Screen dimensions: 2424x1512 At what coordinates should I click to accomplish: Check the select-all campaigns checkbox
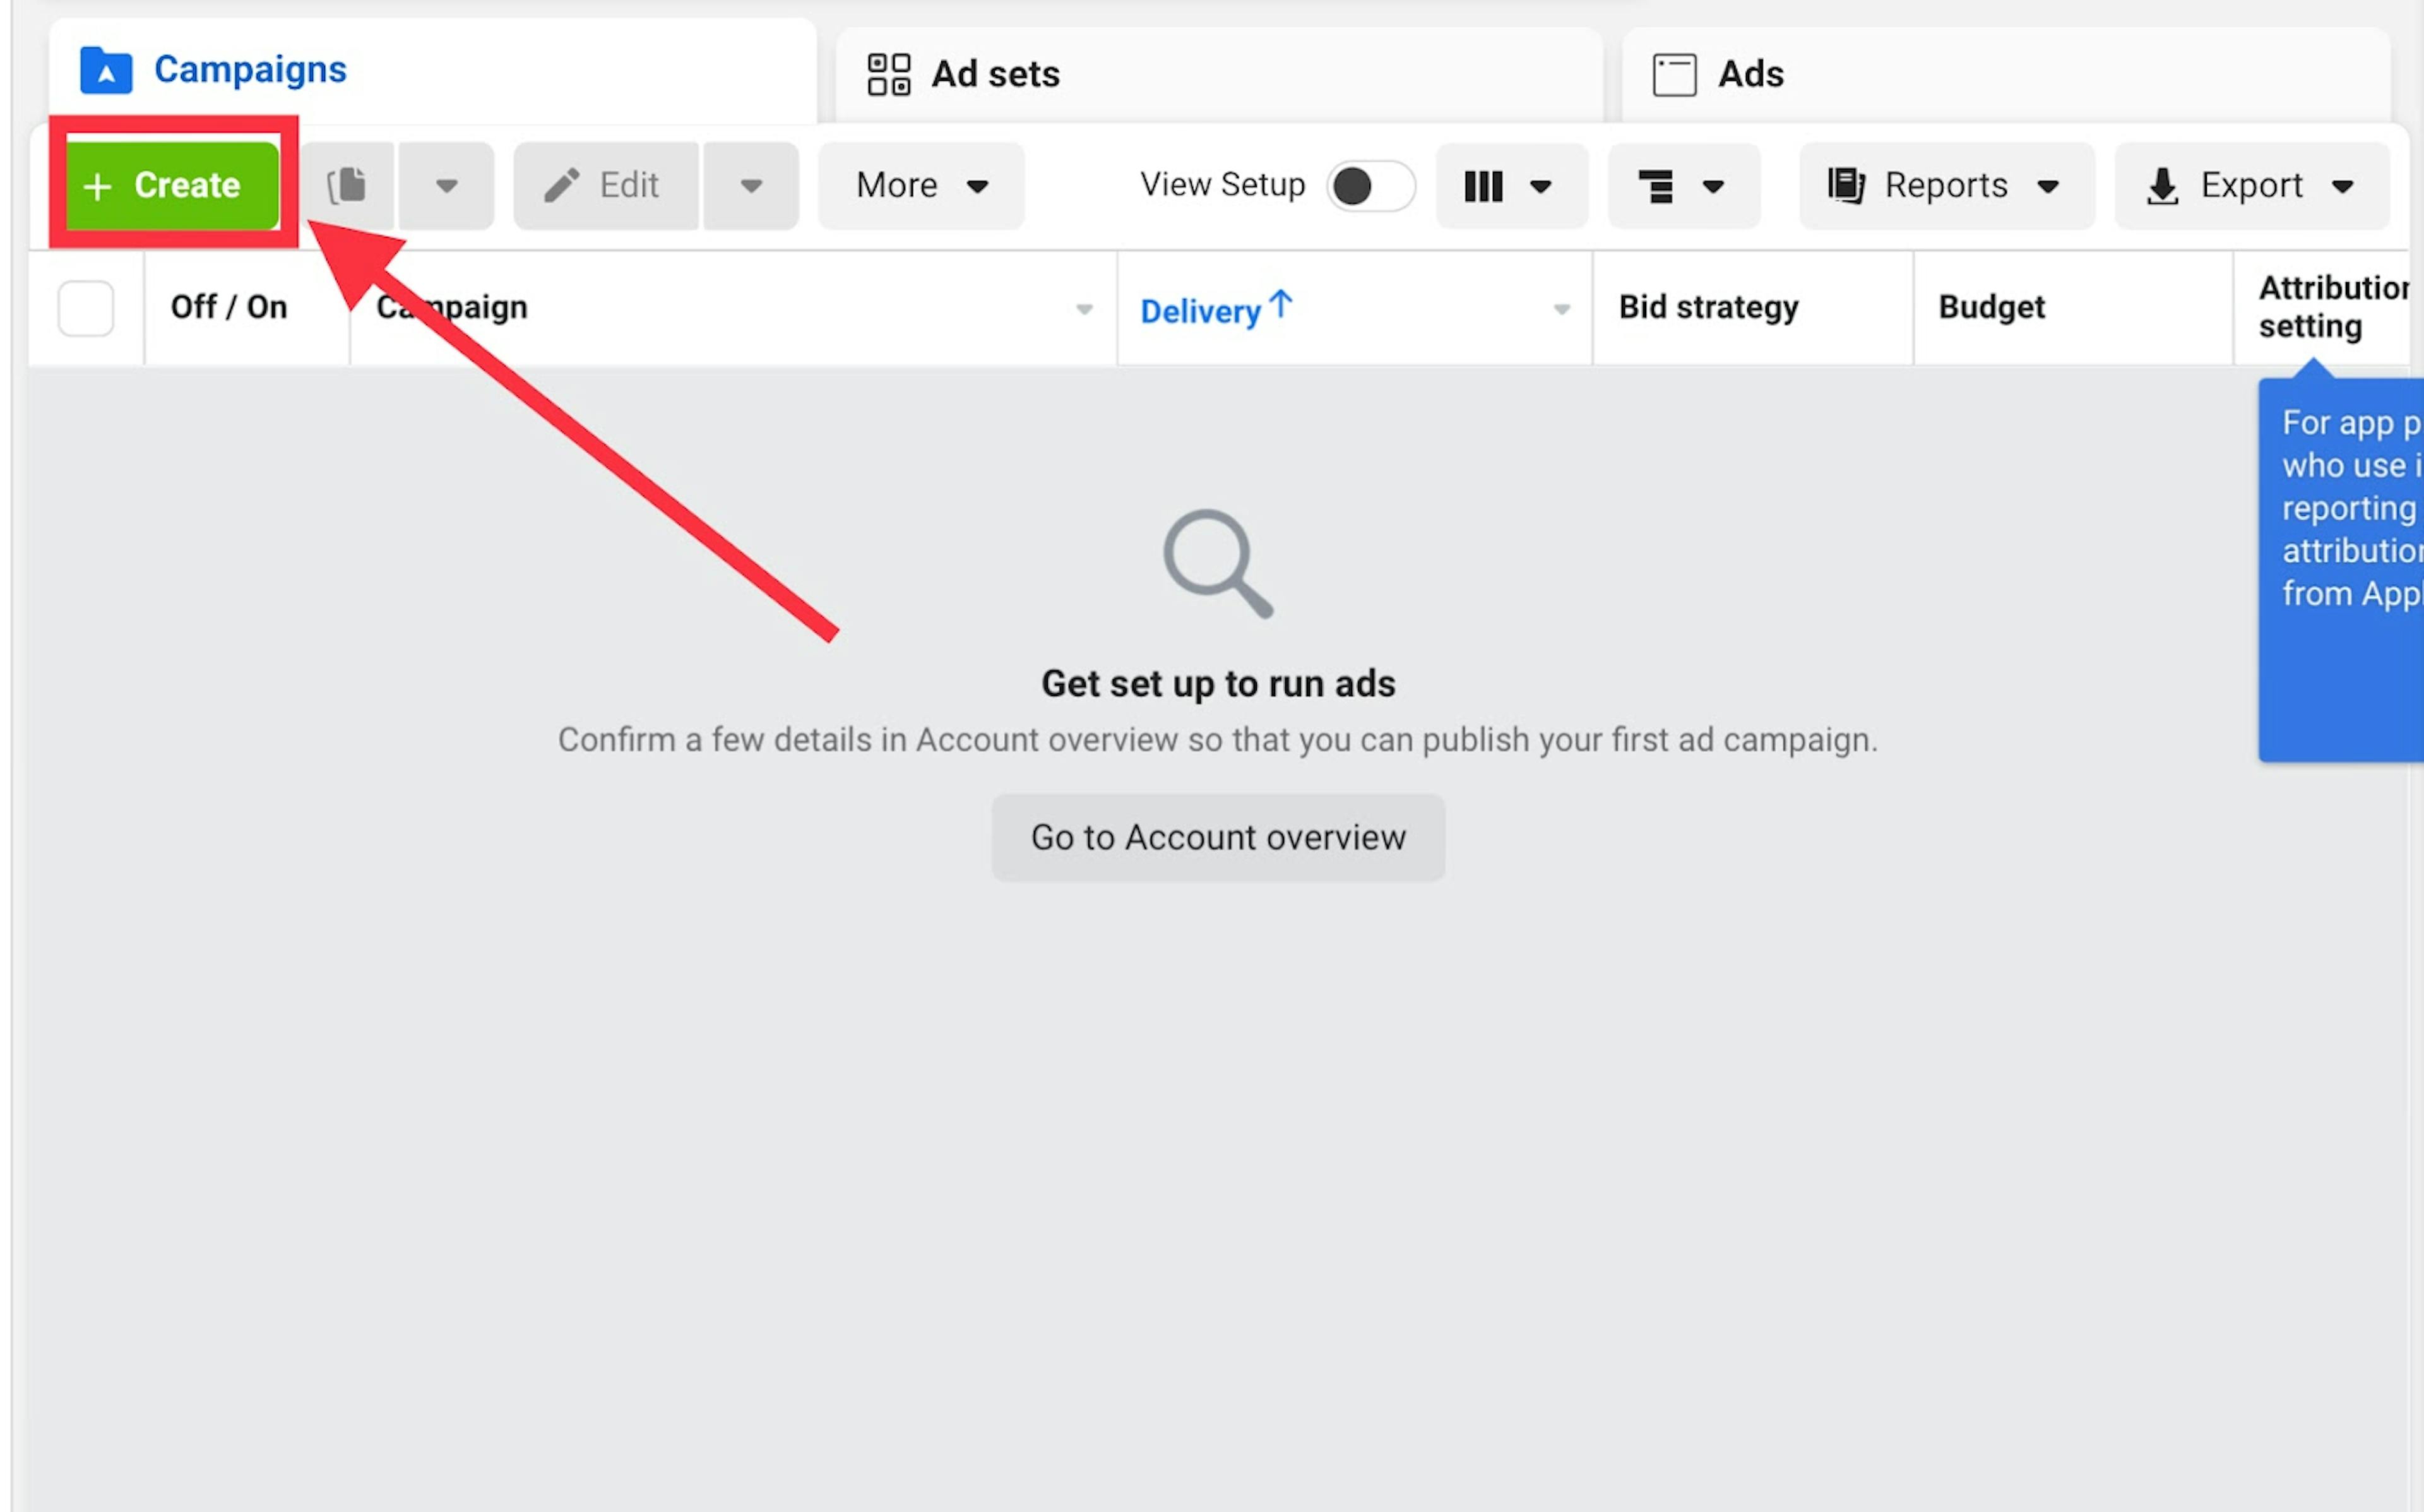(x=86, y=308)
